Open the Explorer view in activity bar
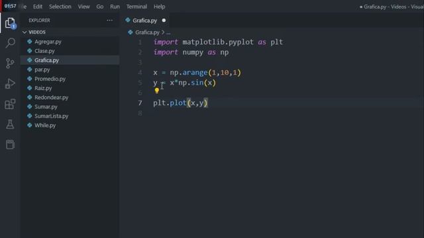 coord(10,23)
